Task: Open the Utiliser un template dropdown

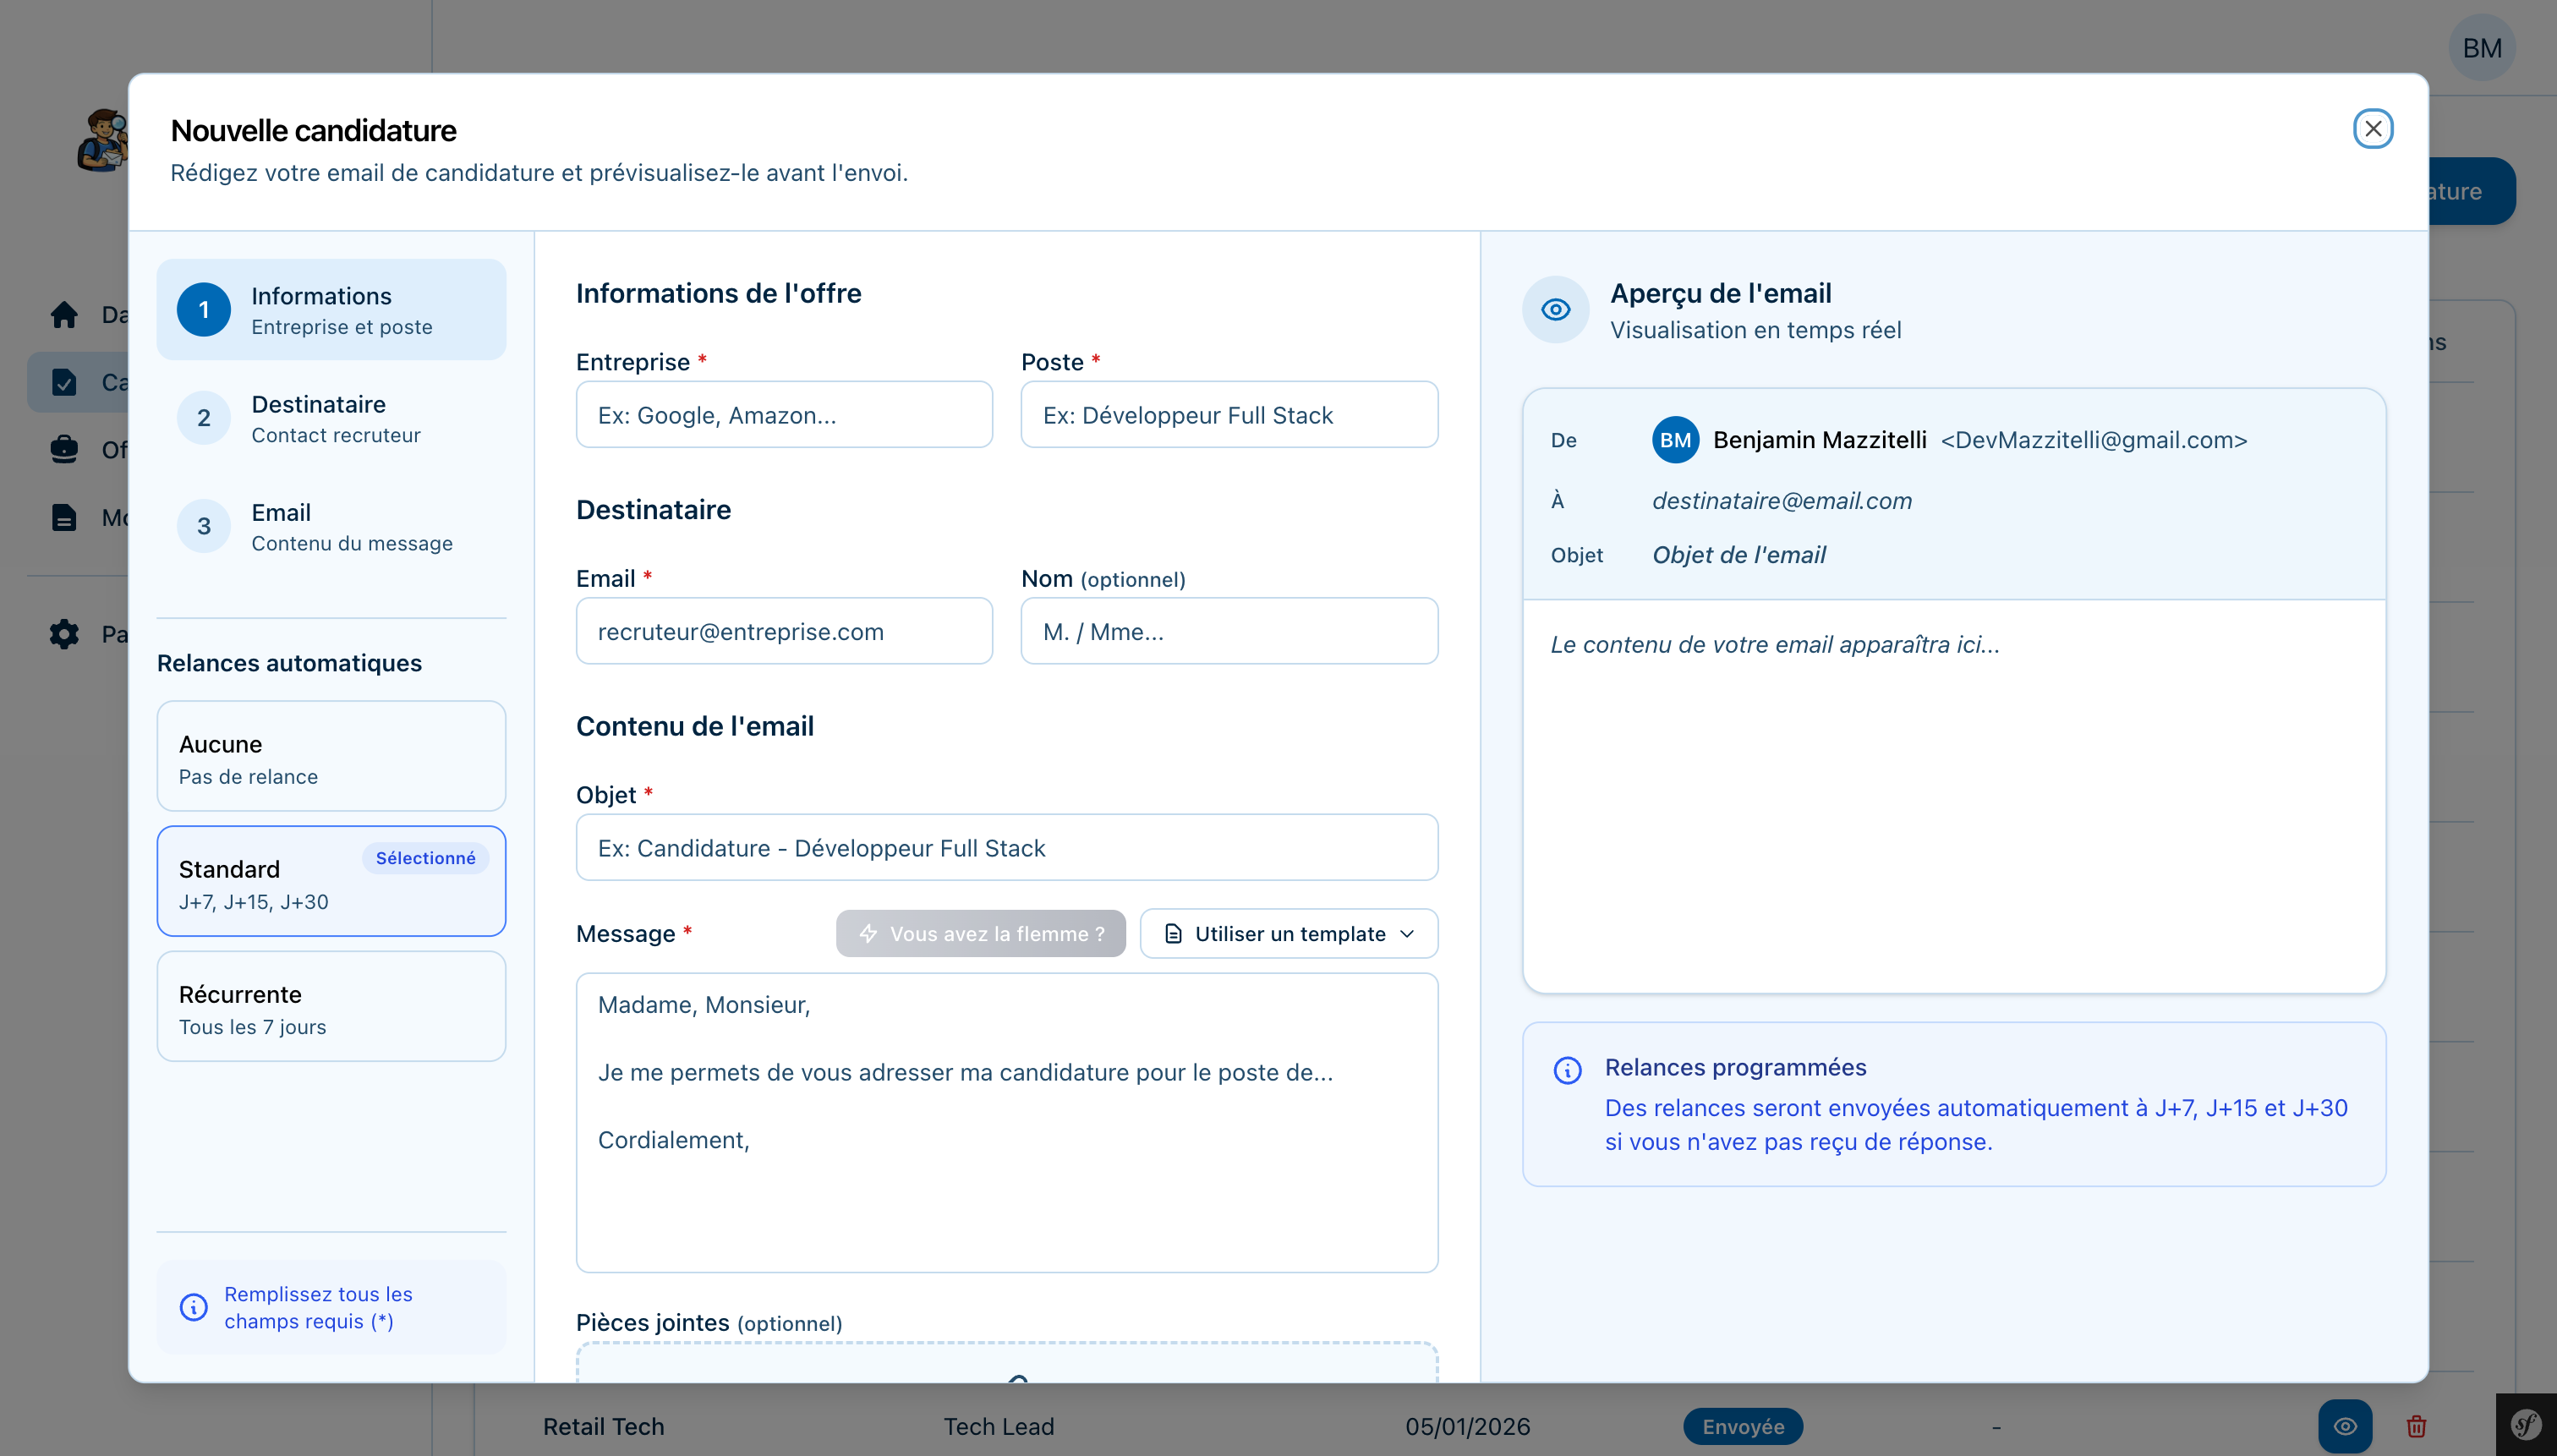Action: (x=1288, y=933)
